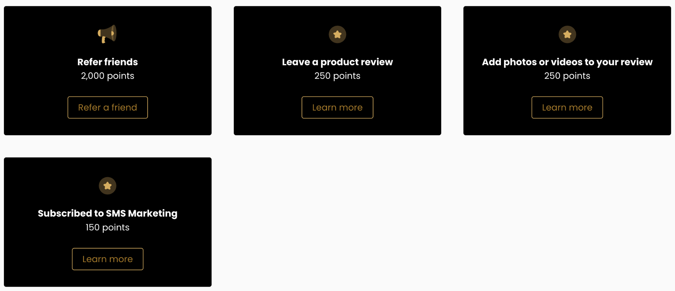Click the 2,000 points text

coord(107,76)
